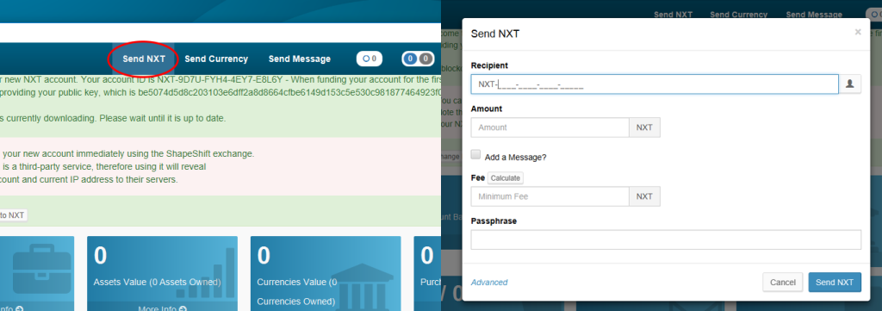
Task: Cancel the Send NXT dialog
Action: coord(782,283)
